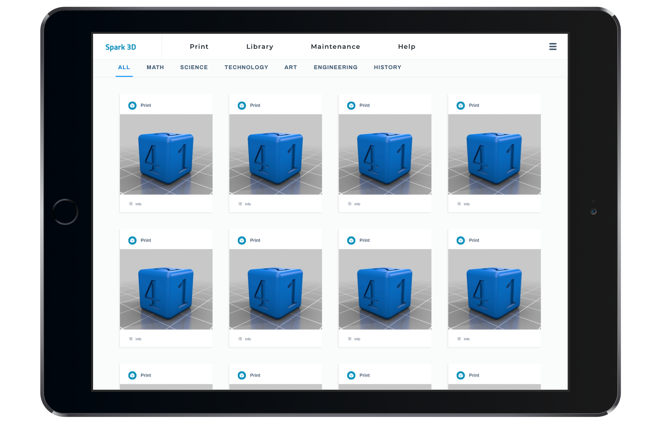Switch to the MATH category tab
Image resolution: width=661 pixels, height=424 pixels.
point(155,67)
